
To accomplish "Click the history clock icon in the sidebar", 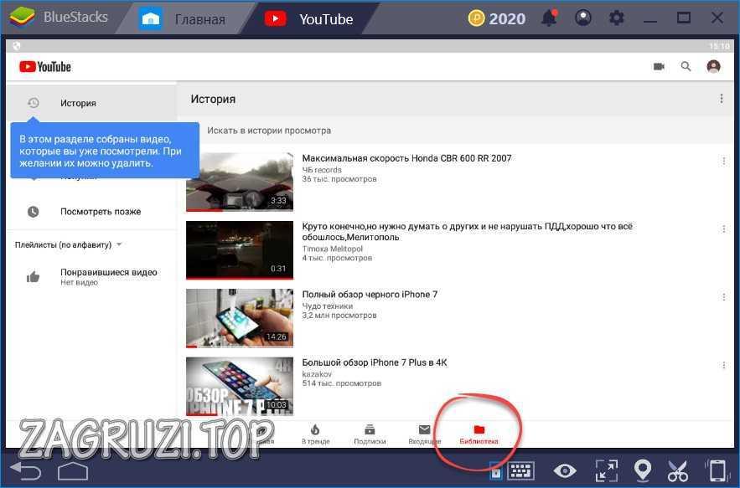I will [33, 103].
